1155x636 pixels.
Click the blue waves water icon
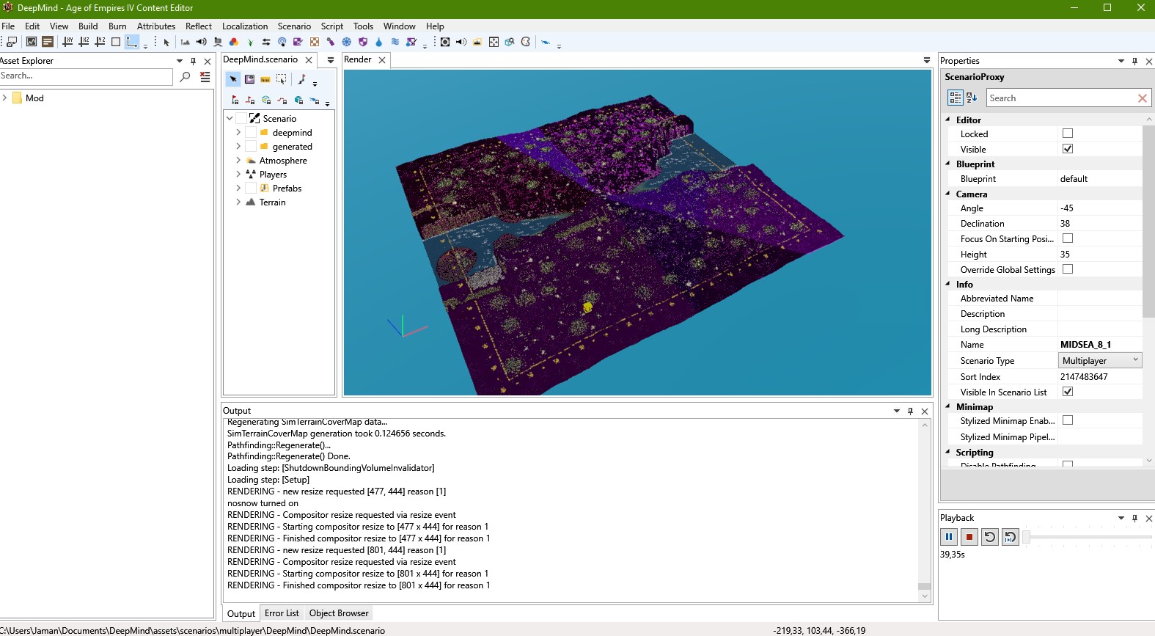(x=395, y=42)
